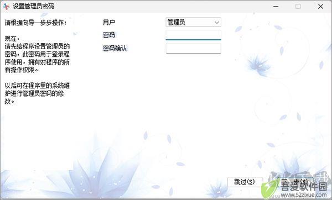
Task: Minimize the 设置管理员密码 window
Action: [276, 7]
